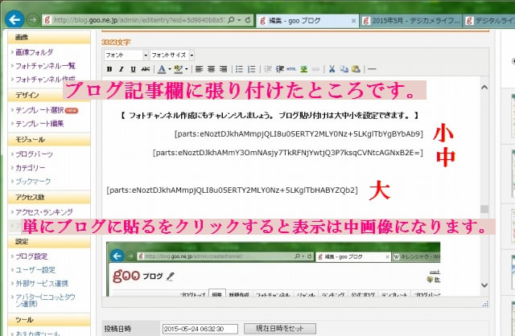Open アクセス・ランキング in the sidebar
This screenshot has height=336, width=515.
[44, 212]
